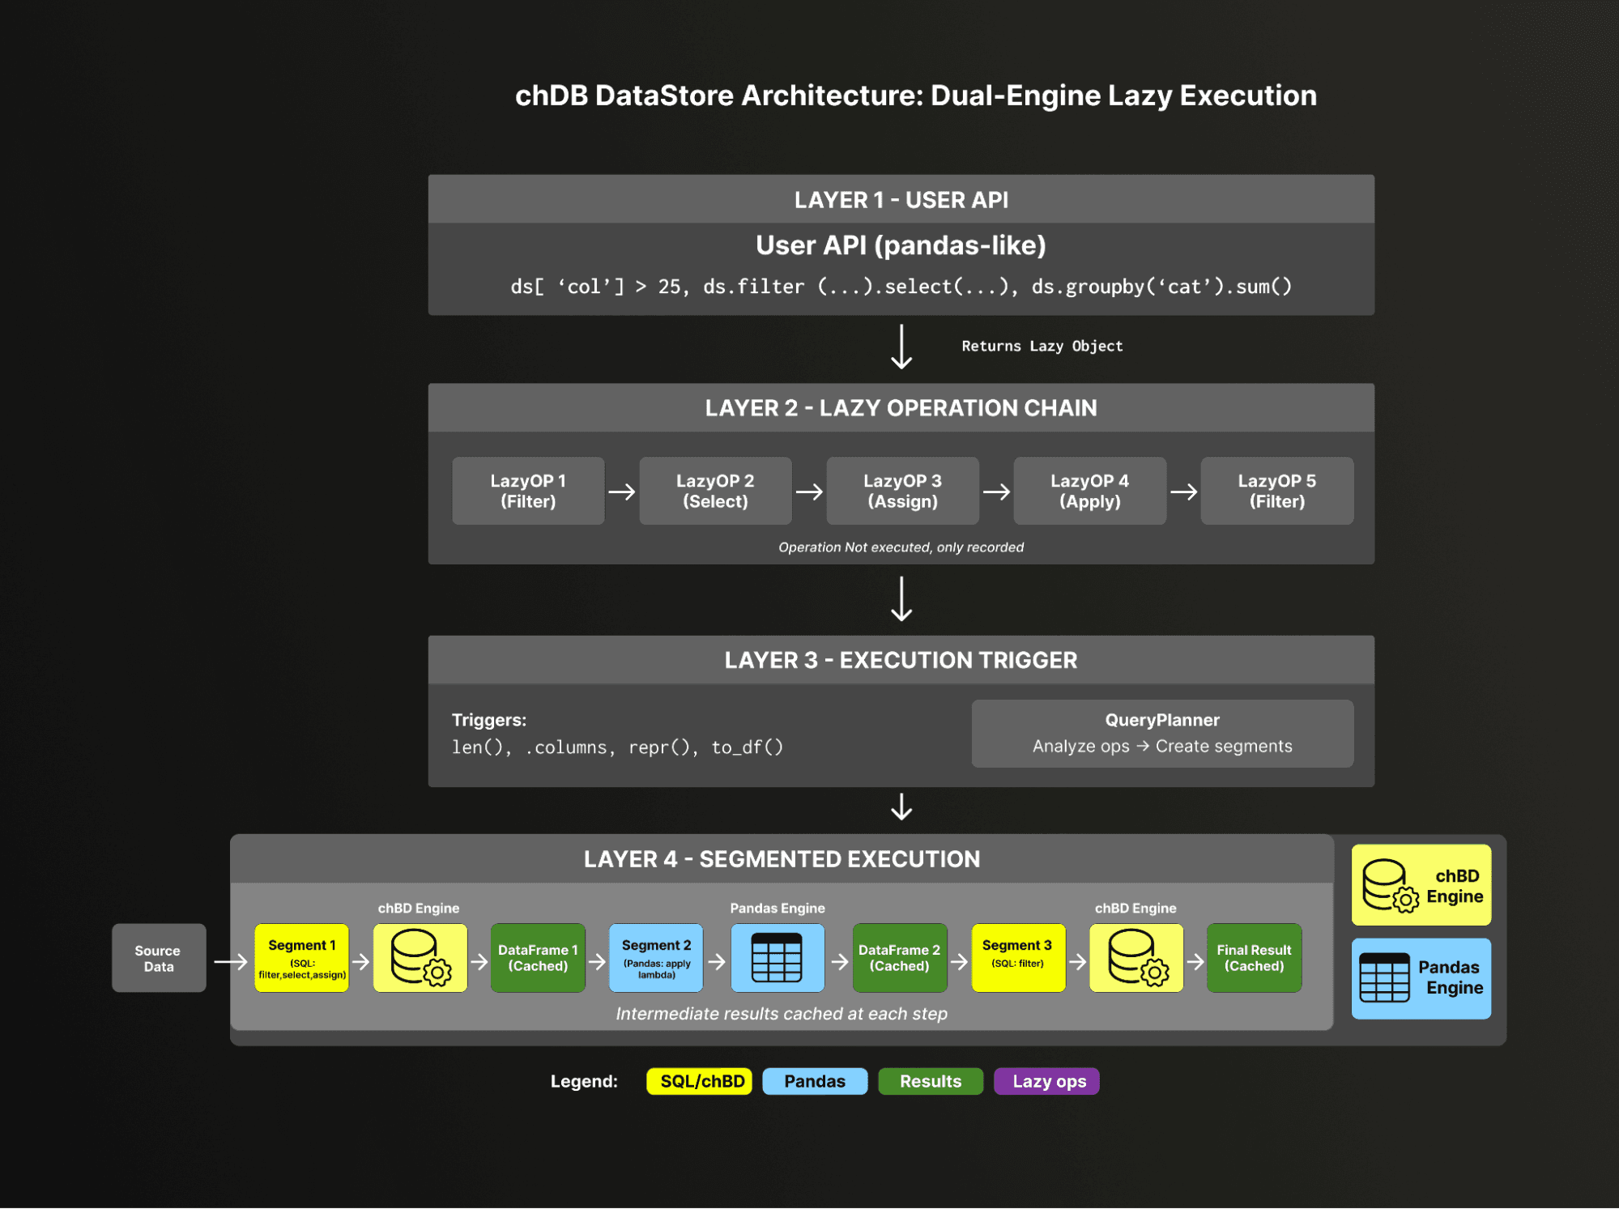This screenshot has width=1619, height=1209.
Task: Click the Layer 1 - User API header
Action: coord(901,199)
